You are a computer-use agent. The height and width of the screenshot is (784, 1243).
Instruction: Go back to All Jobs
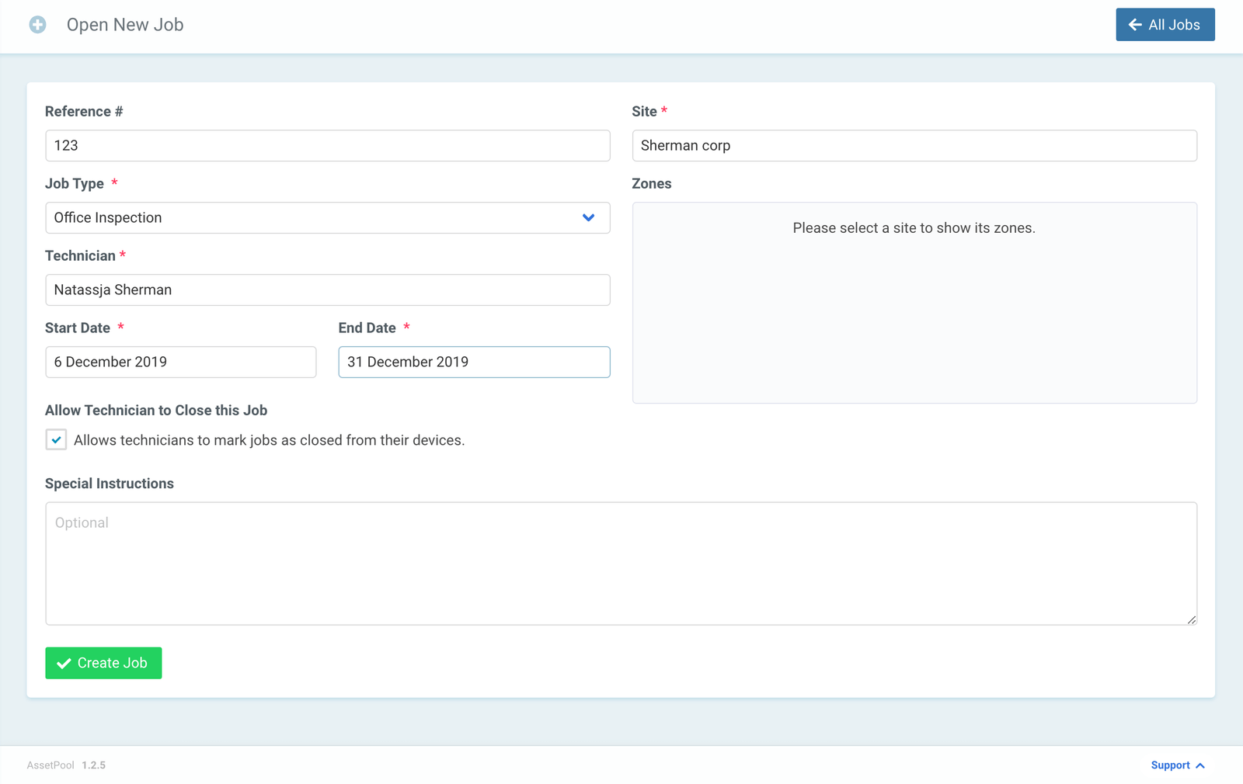(x=1165, y=25)
